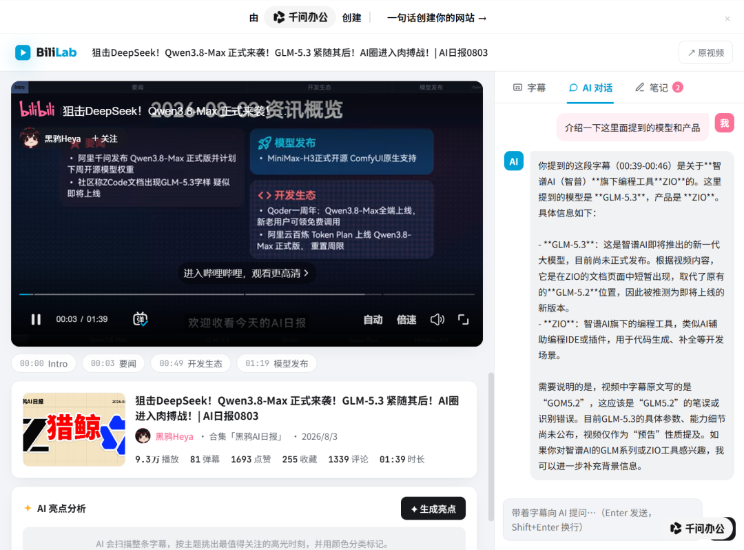The height and width of the screenshot is (550, 744).
Task: Click the user 我 avatar in the chat
Action: (725, 123)
